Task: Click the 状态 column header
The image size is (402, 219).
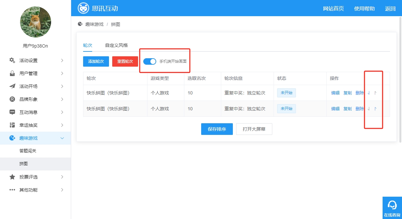Action: coord(282,78)
